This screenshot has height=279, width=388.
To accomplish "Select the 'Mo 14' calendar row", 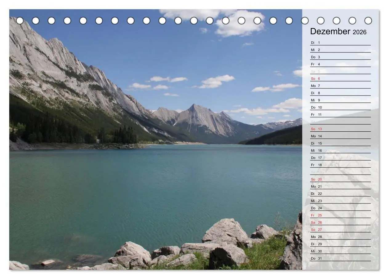I will 340,136.
